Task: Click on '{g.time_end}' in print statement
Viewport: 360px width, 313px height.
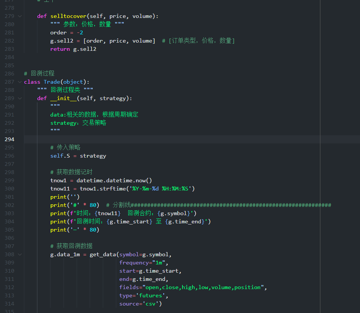Action: pos(185,221)
